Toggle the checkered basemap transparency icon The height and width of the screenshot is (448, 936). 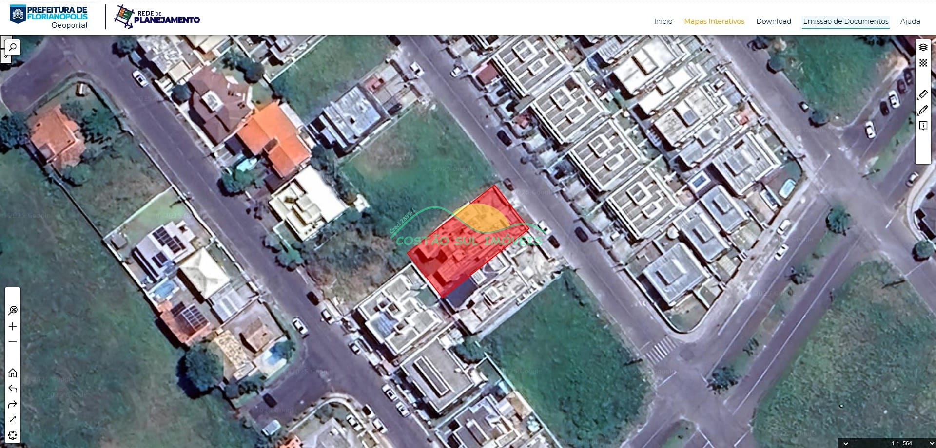(x=923, y=63)
